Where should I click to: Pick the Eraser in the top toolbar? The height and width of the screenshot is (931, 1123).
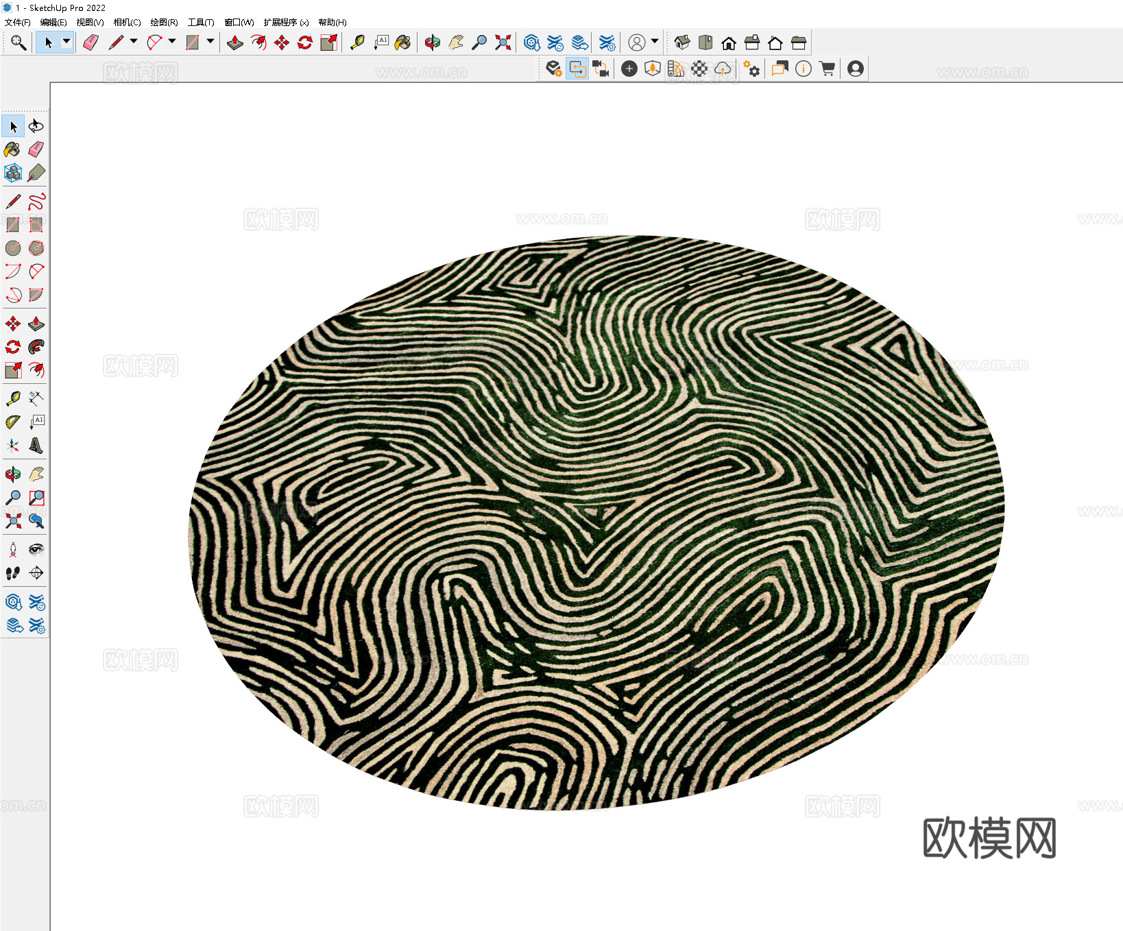[x=90, y=43]
